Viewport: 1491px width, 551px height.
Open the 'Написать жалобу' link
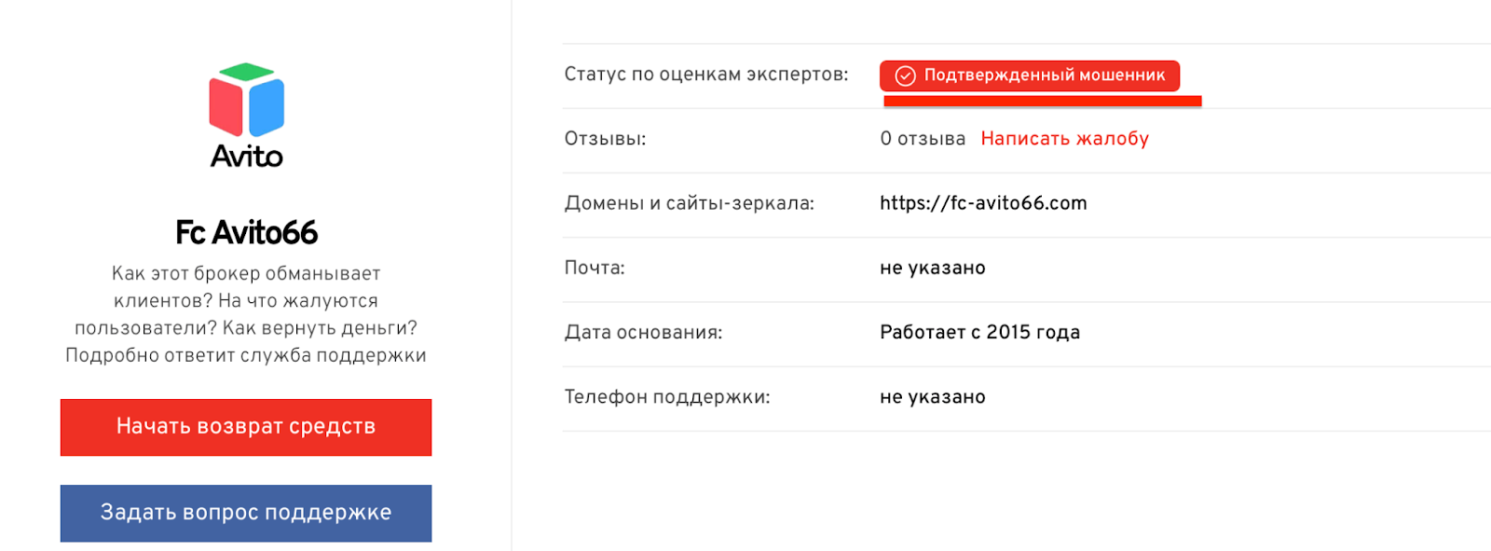coord(1064,139)
